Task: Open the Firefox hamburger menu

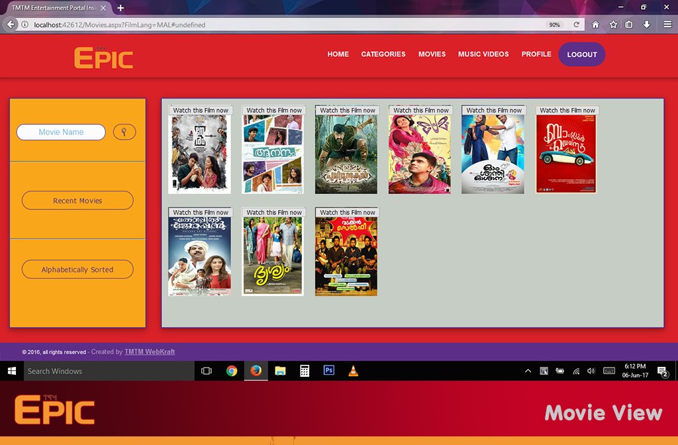Action: 667,25
